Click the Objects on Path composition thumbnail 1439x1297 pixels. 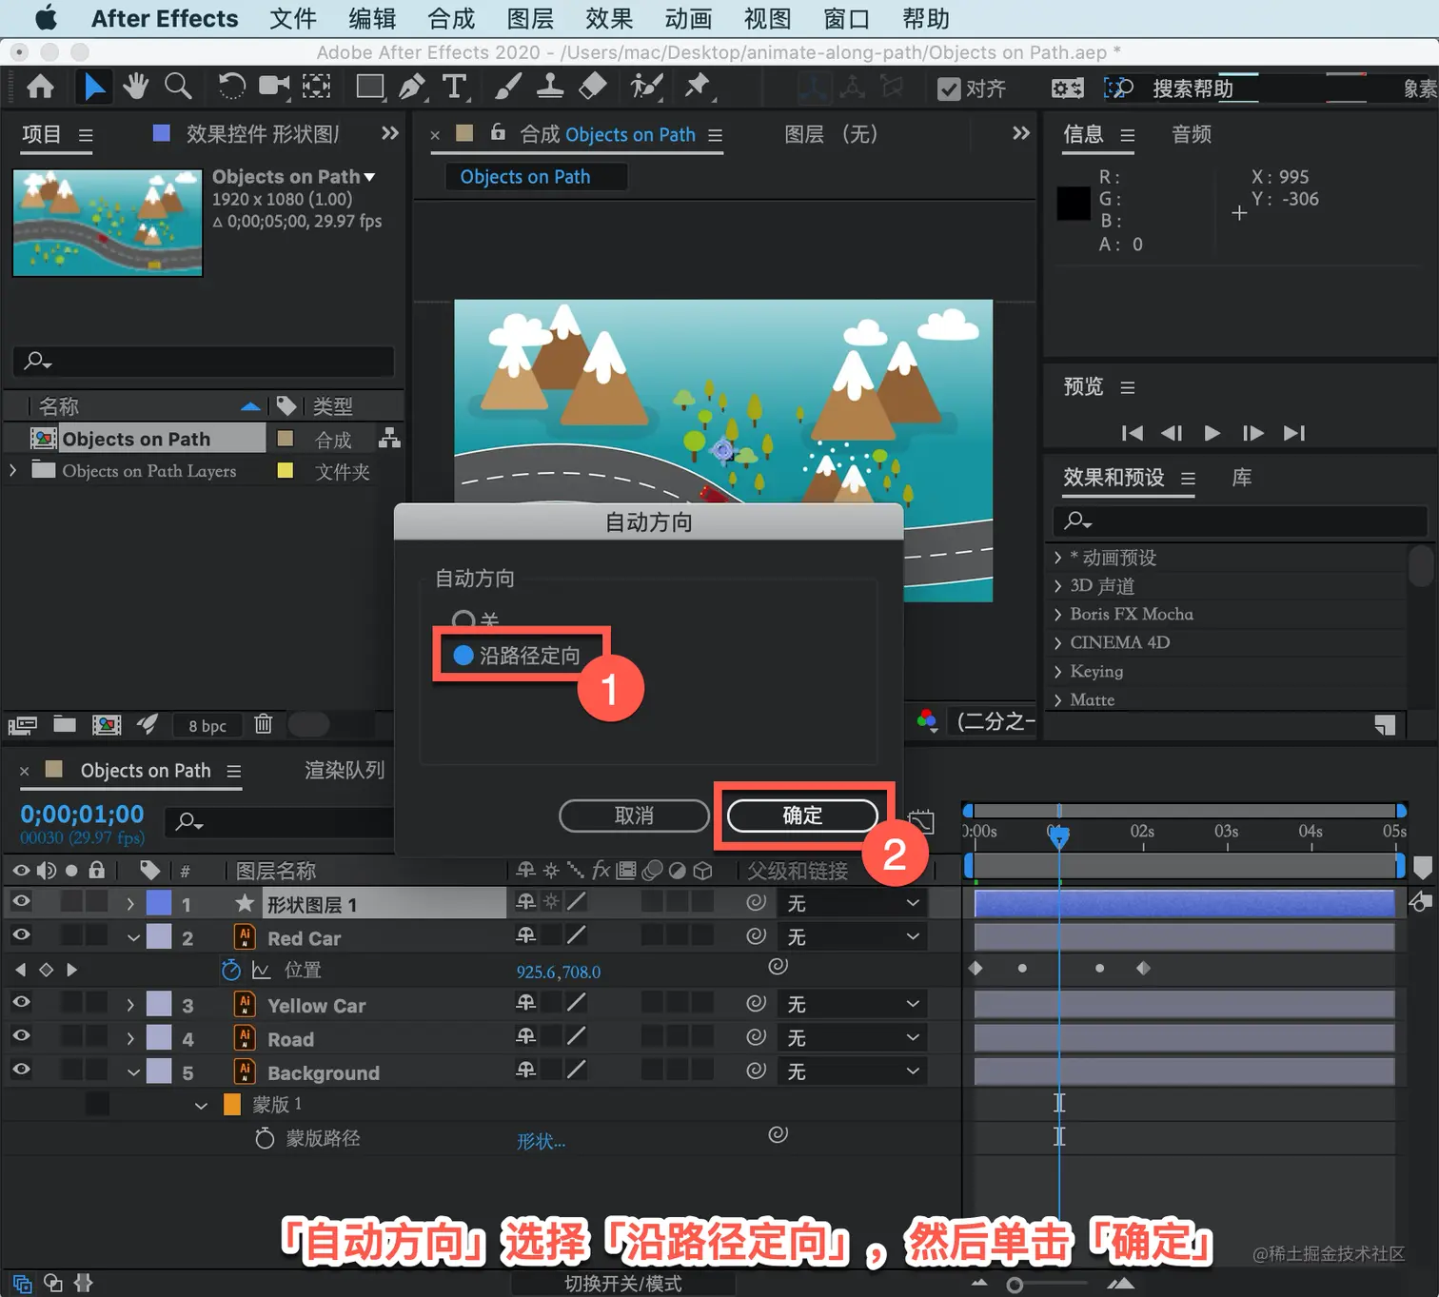pyautogui.click(x=108, y=223)
